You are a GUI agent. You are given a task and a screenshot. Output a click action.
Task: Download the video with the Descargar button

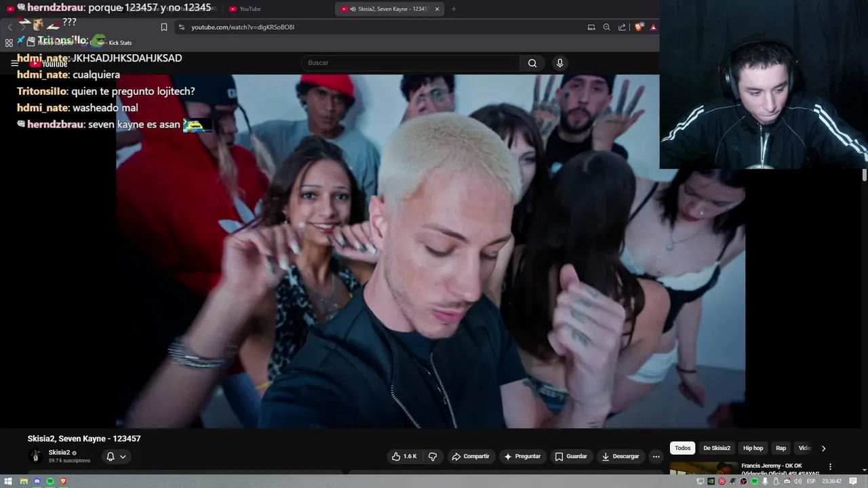coord(620,457)
